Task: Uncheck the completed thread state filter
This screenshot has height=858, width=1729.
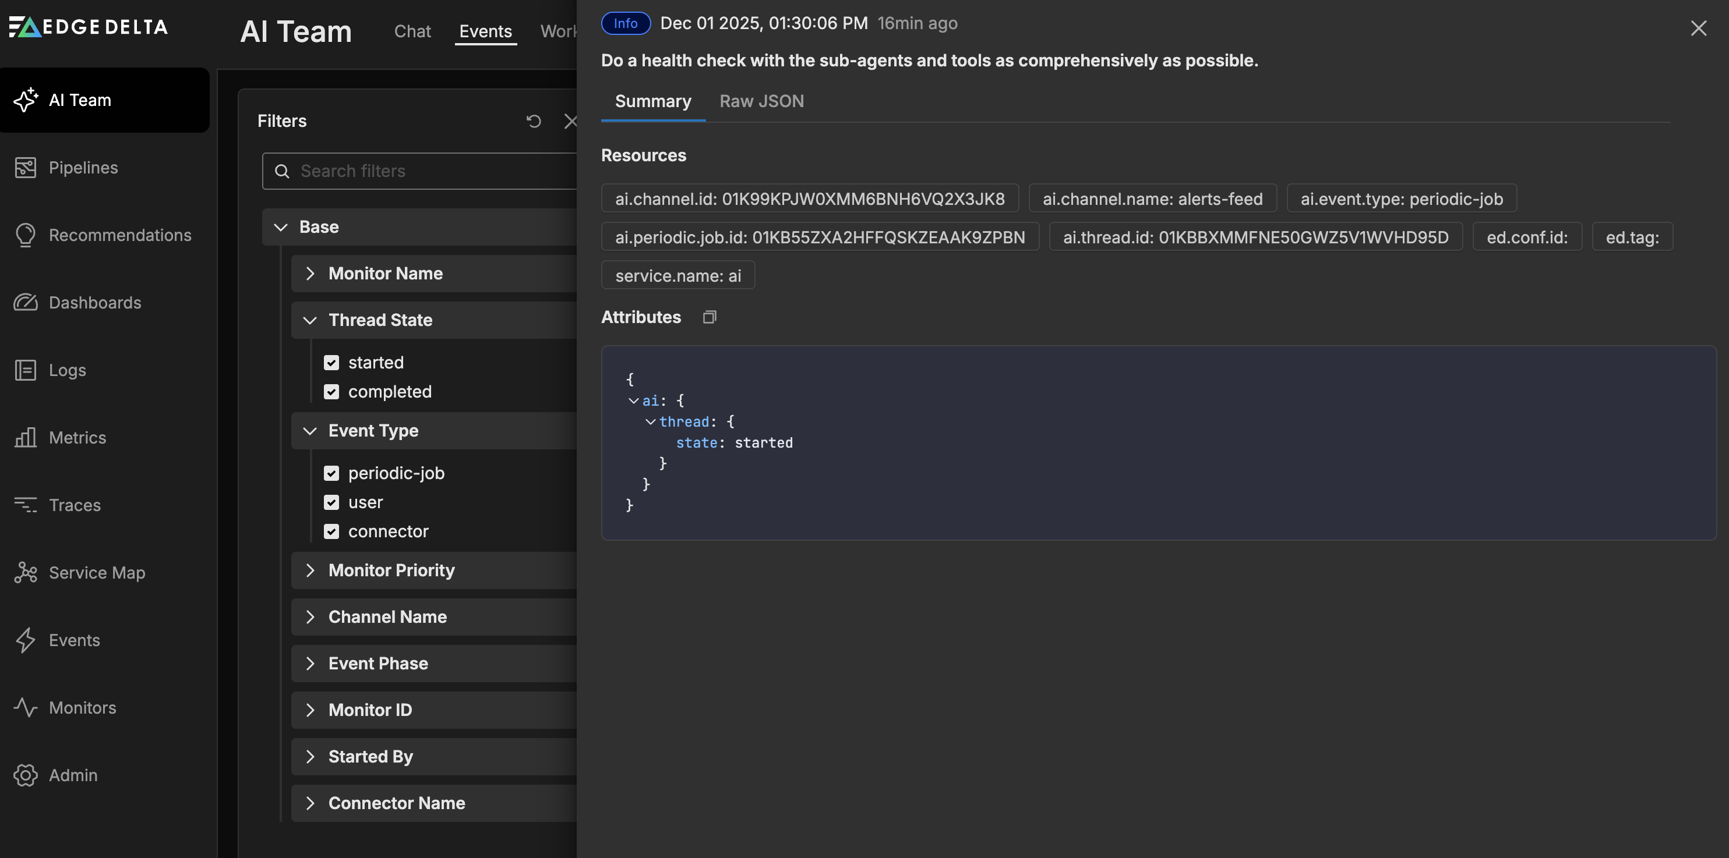Action: (x=331, y=392)
